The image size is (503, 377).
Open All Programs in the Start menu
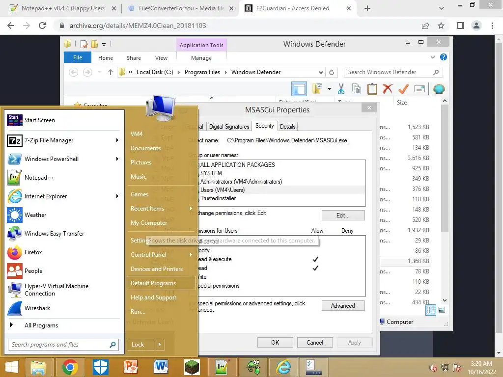(x=64, y=325)
